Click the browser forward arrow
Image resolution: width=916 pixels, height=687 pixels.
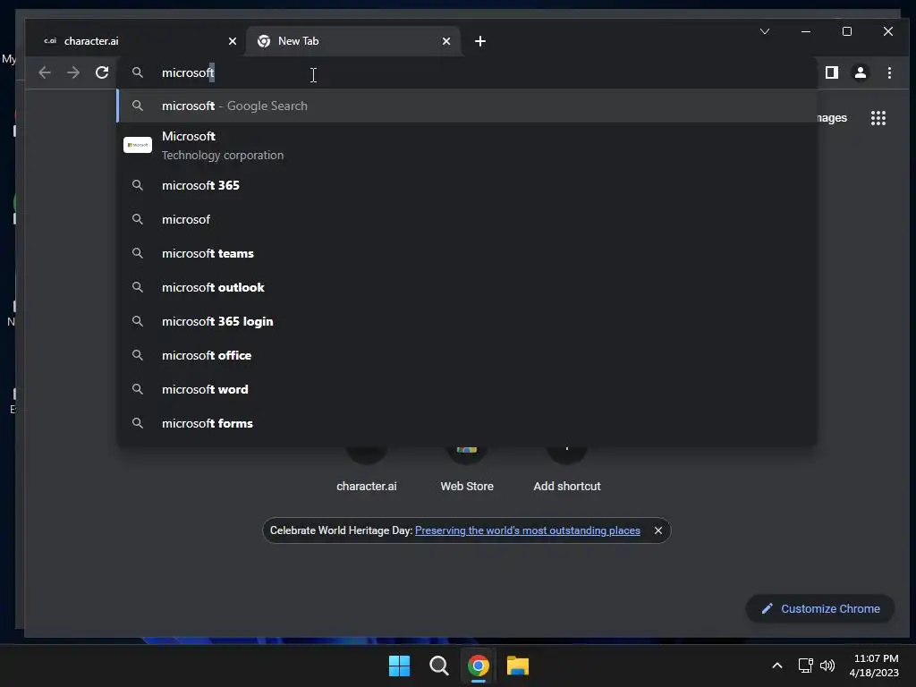point(73,72)
